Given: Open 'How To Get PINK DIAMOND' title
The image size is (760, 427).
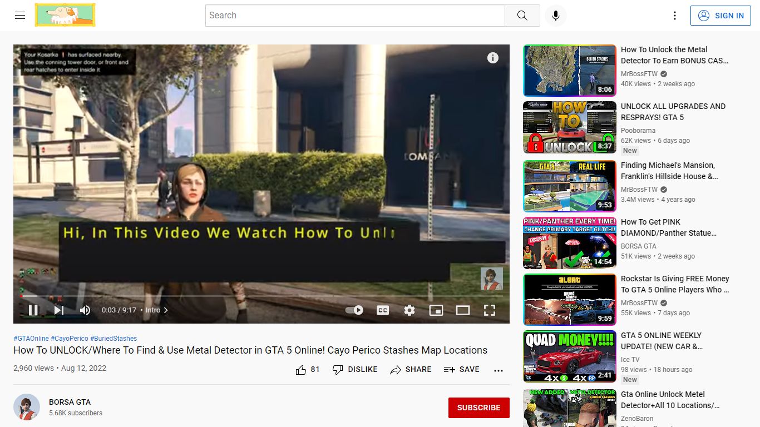Looking at the screenshot, I should pos(668,227).
